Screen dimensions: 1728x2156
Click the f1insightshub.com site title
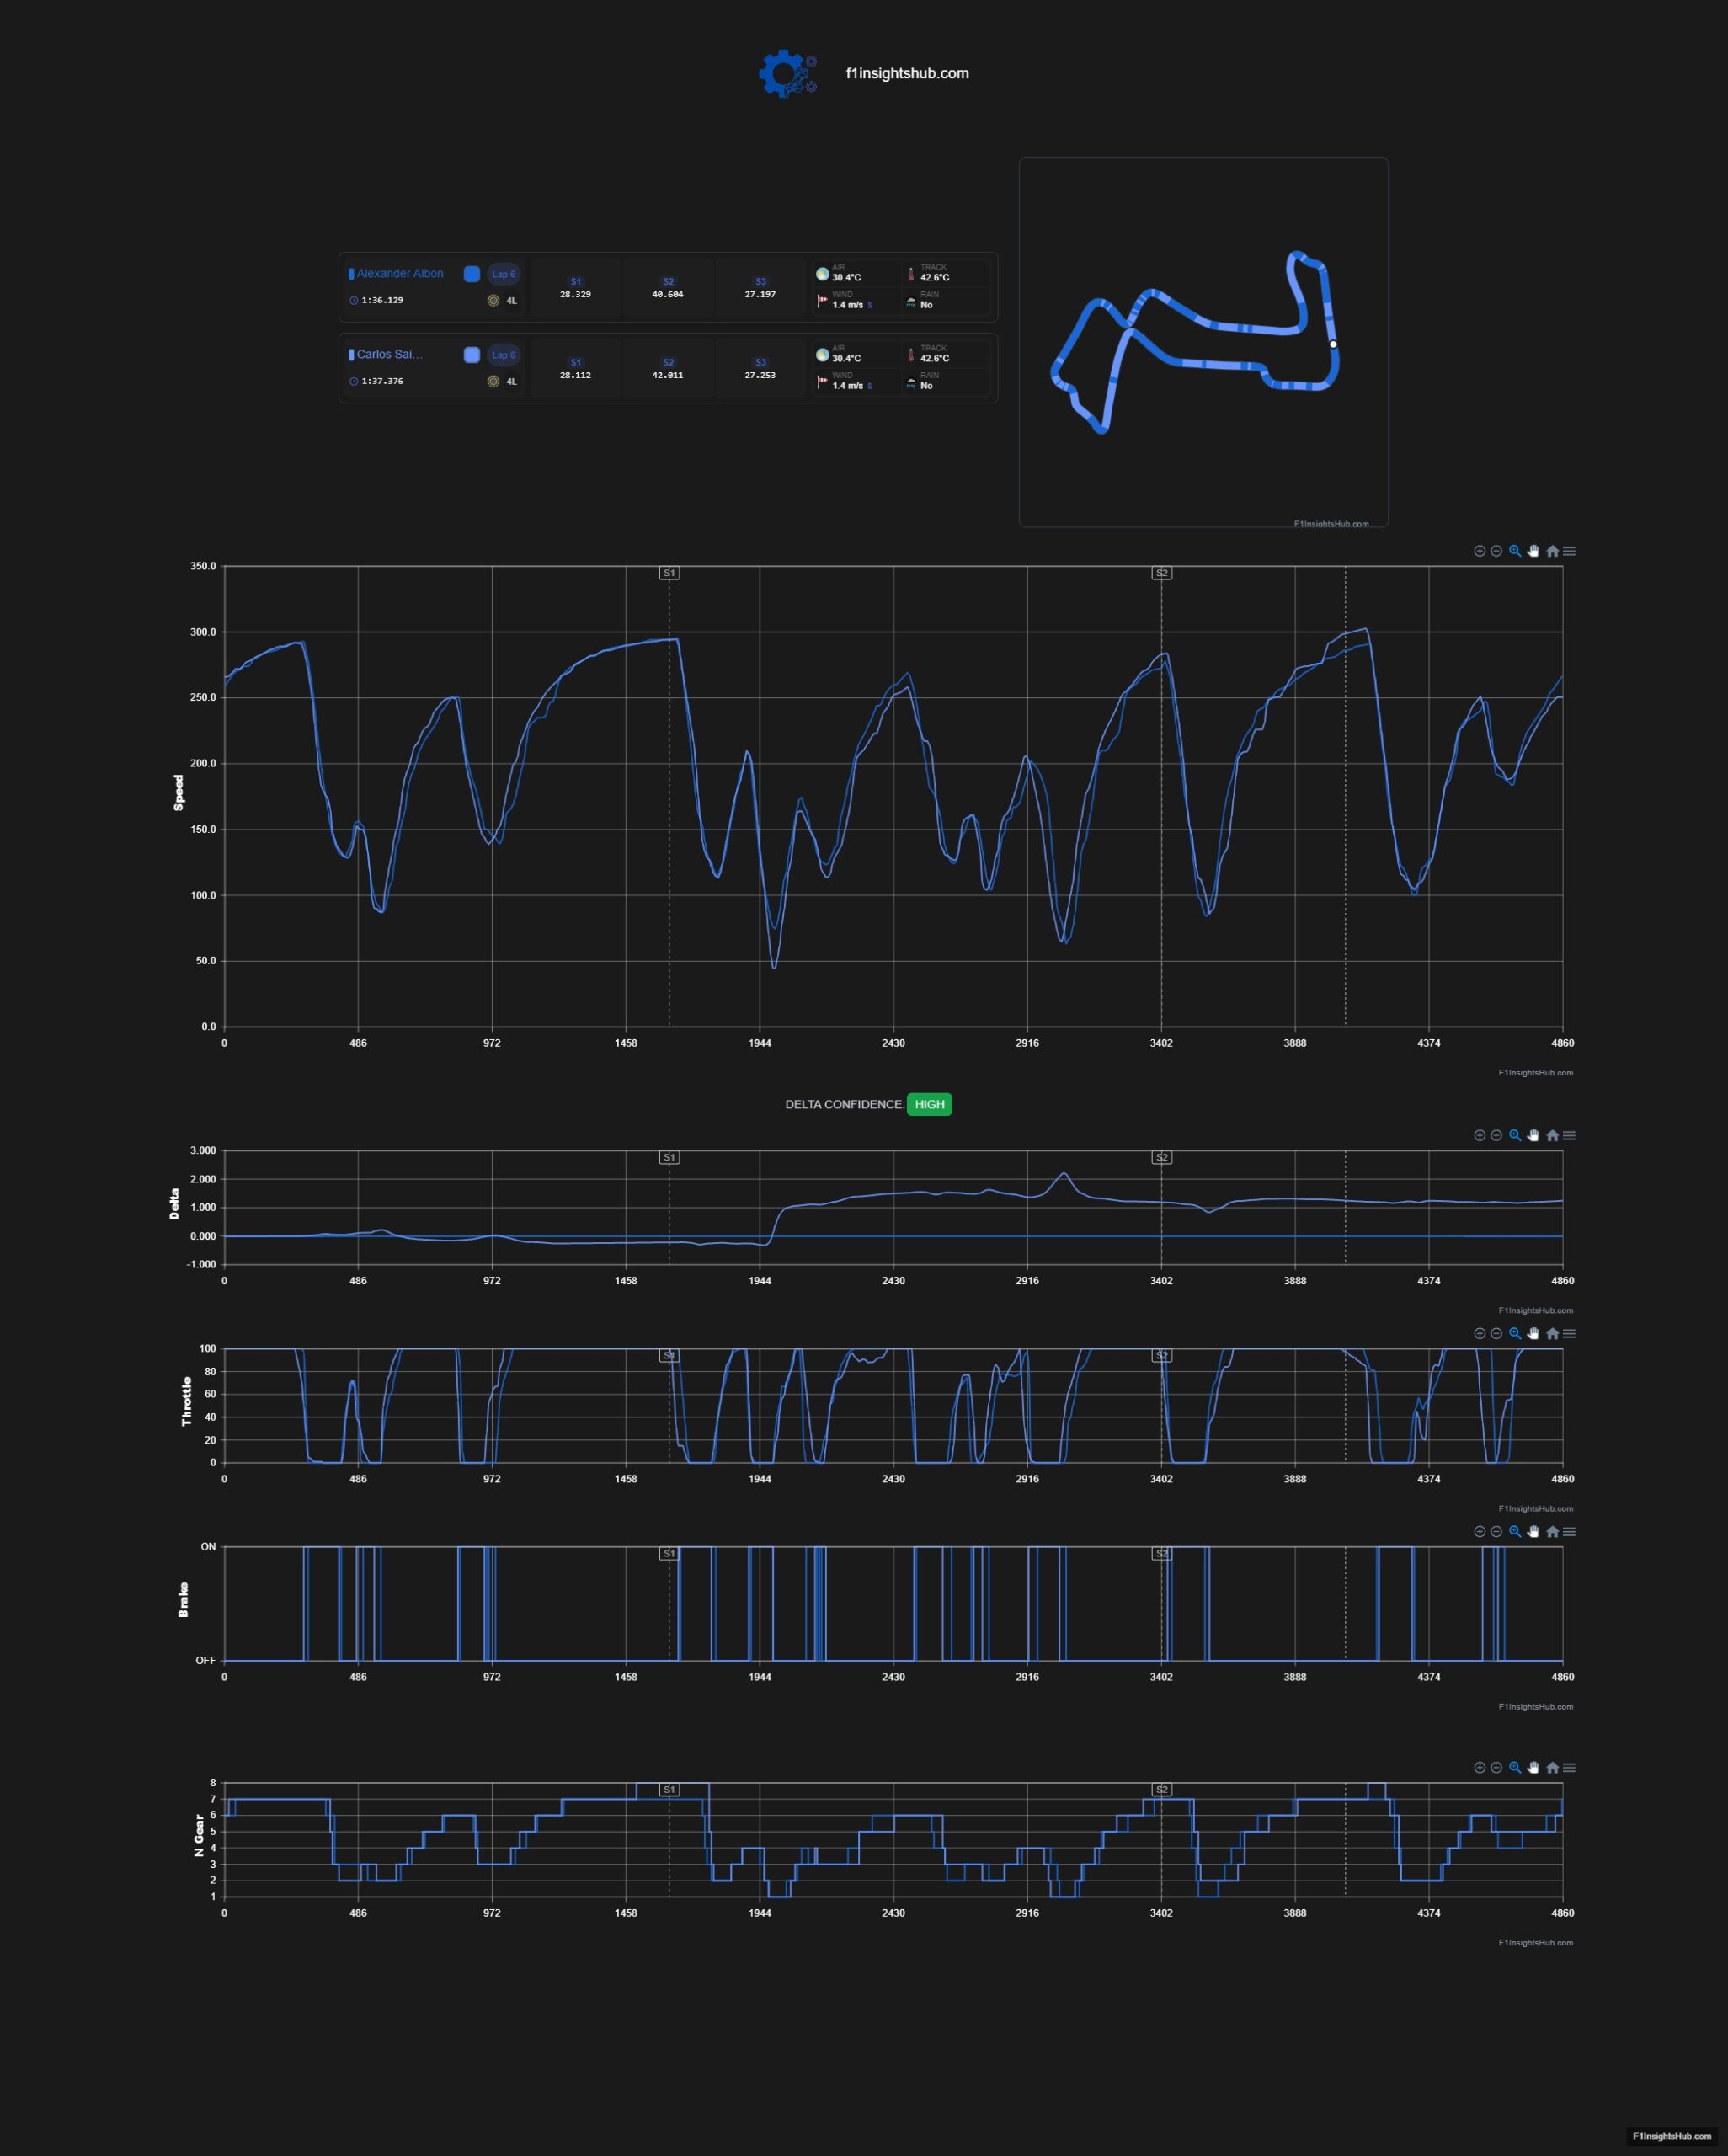point(907,73)
